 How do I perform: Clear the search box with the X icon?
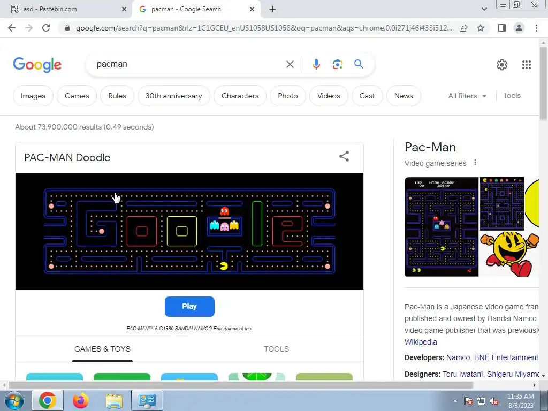pyautogui.click(x=290, y=64)
